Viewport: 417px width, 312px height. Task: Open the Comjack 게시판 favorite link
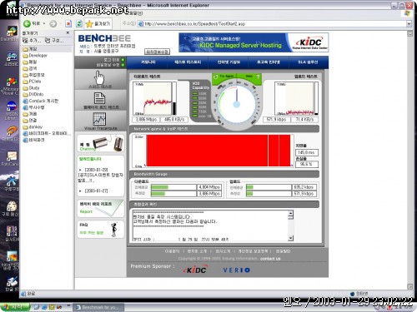pos(41,101)
